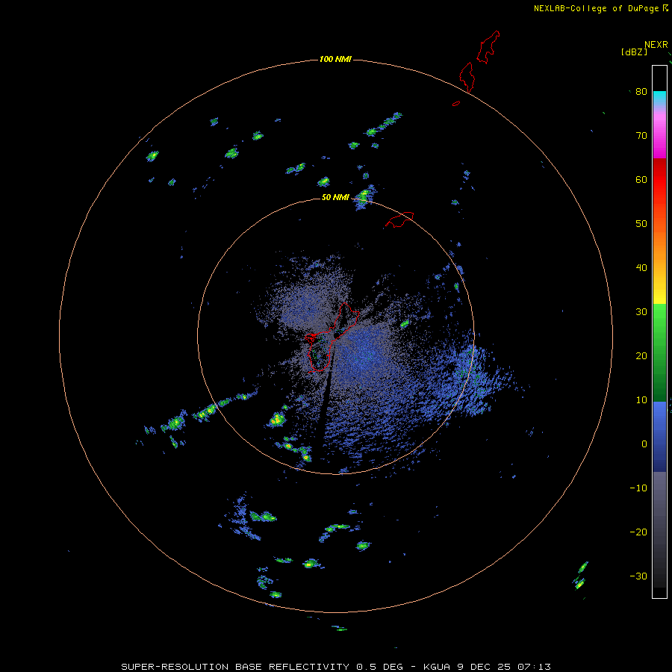Click the orange segment of the color bar
The height and width of the screenshot is (672, 672).
(659, 249)
